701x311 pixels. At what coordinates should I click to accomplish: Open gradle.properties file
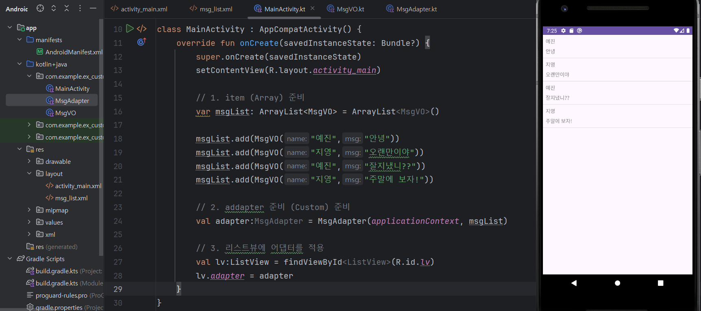(64, 307)
